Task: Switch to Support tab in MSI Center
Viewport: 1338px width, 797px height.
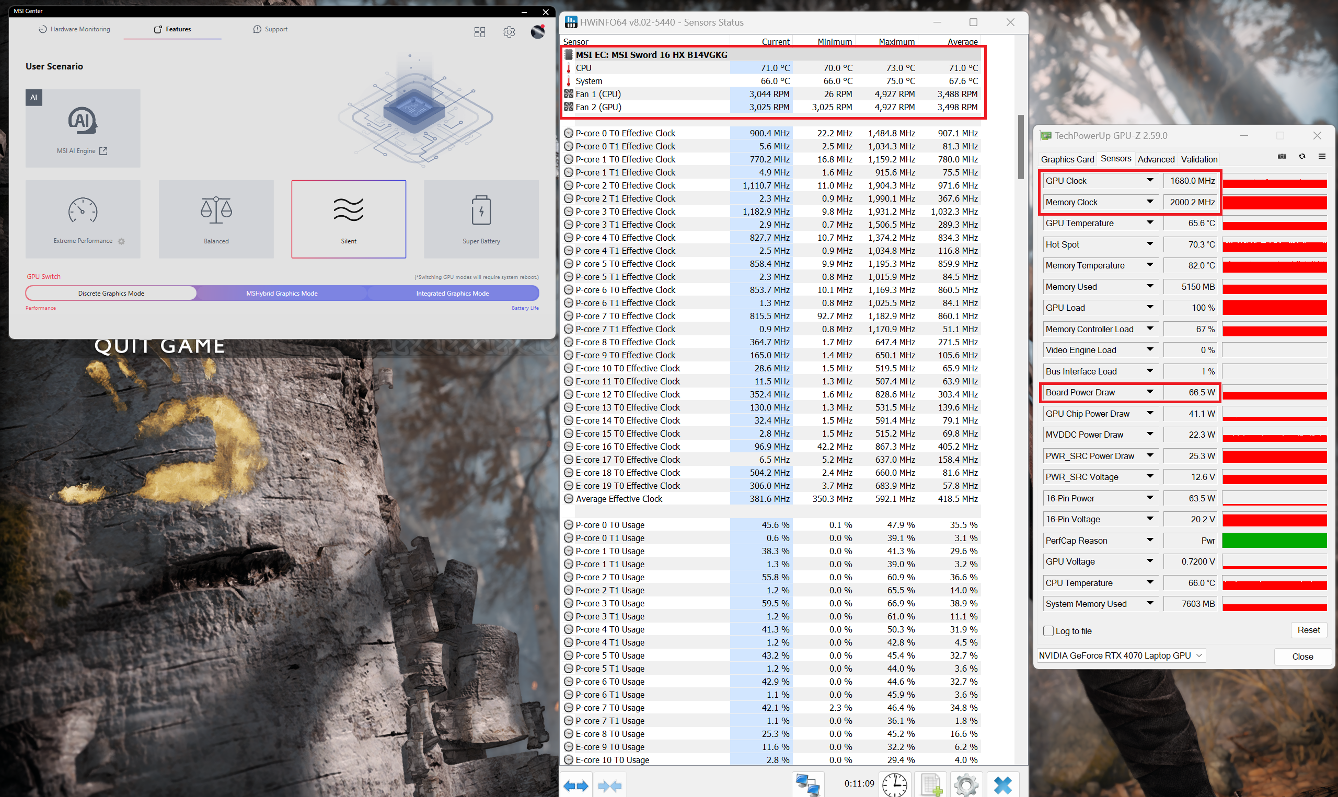Action: 270,29
